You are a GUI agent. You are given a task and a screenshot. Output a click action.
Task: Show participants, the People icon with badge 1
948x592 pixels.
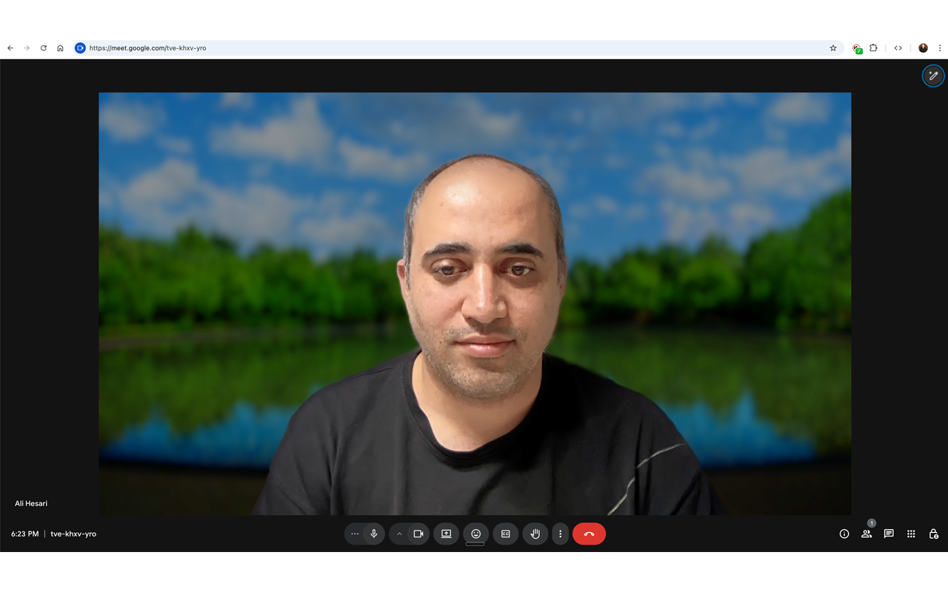pyautogui.click(x=866, y=534)
